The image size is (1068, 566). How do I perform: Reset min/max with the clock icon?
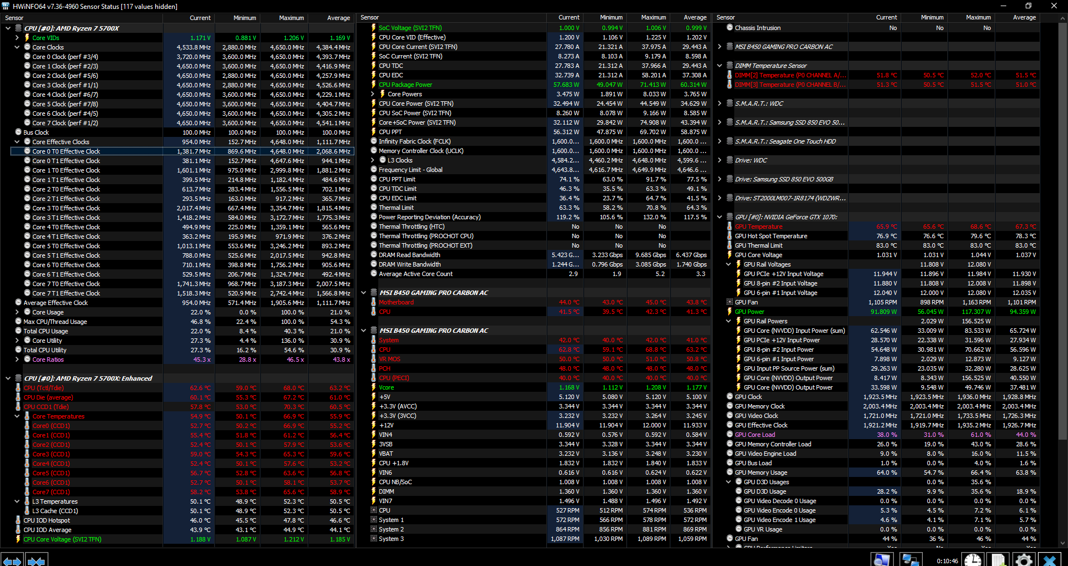tap(973, 560)
